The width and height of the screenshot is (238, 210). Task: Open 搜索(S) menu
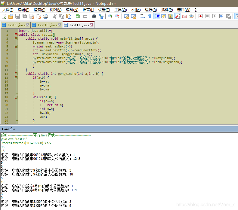(x=39, y=10)
